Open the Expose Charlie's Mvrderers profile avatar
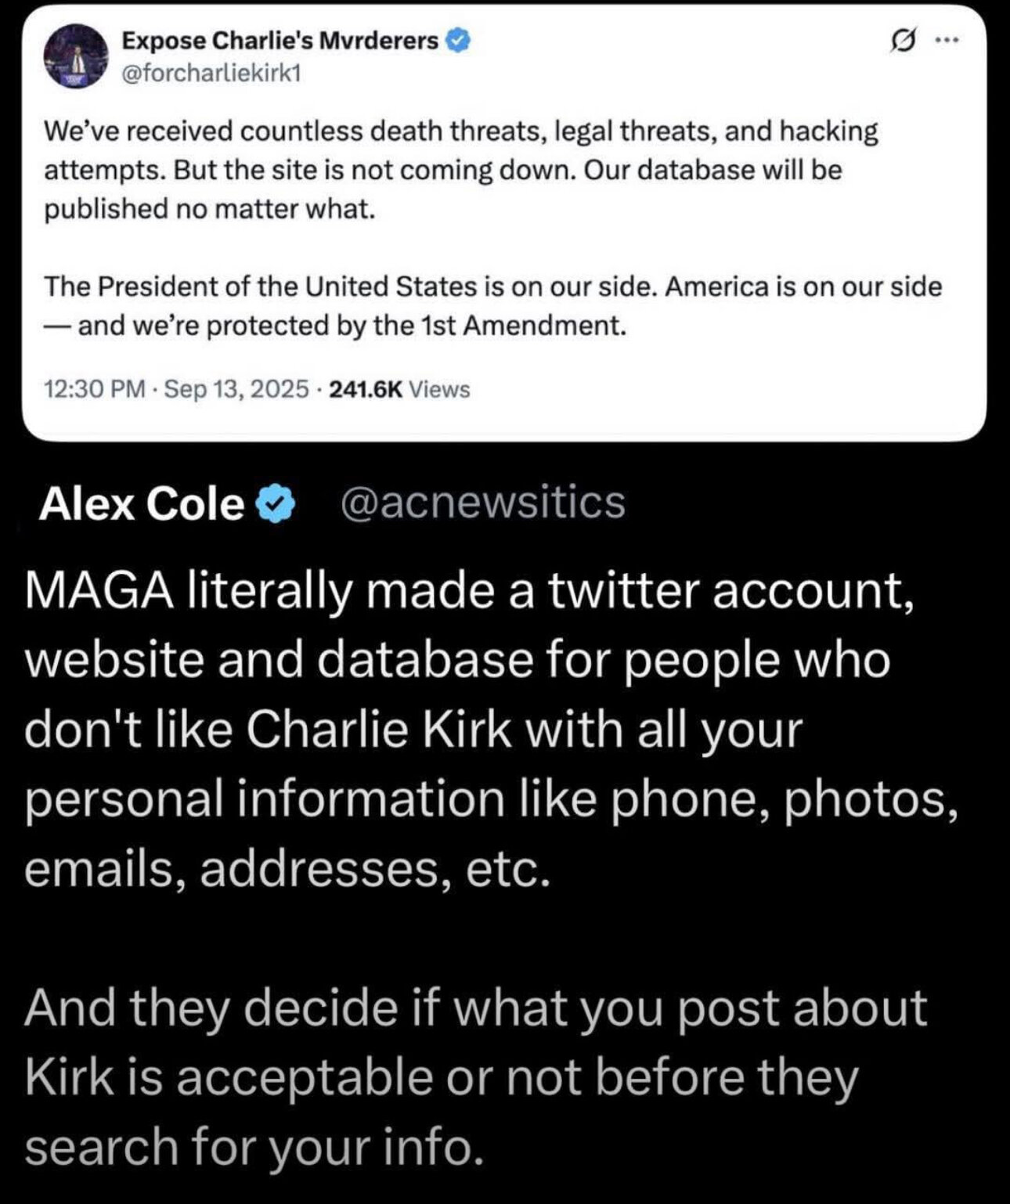The height and width of the screenshot is (1204, 1010). [75, 56]
